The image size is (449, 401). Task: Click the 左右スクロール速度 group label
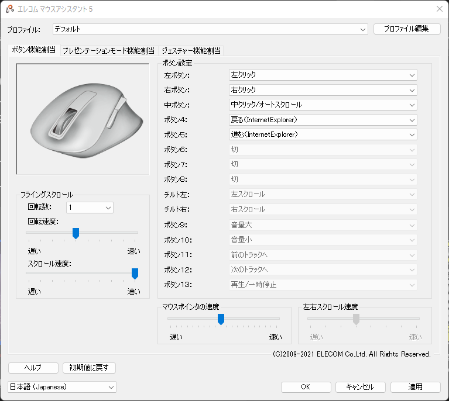(330, 307)
